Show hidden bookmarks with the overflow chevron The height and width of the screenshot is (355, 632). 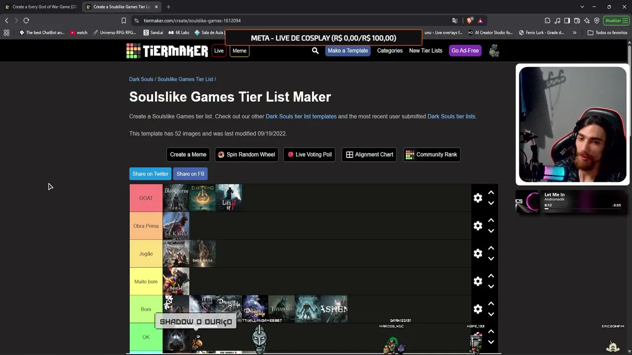(x=574, y=33)
